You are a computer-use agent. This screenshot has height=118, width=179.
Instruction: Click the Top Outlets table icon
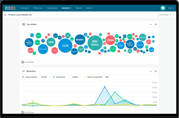point(23,24)
